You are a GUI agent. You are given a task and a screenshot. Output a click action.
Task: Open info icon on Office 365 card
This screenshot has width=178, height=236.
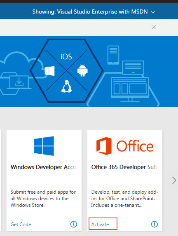[x=155, y=224]
